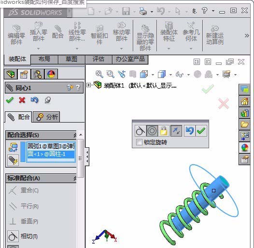Click Show Hidden Components (显示隐藏的零部件)
This screenshot has height=248, width=254.
145,38
